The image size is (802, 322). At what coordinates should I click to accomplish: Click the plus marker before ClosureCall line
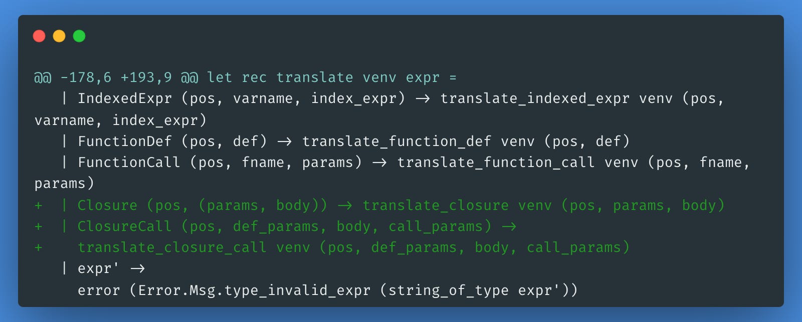coord(39,226)
